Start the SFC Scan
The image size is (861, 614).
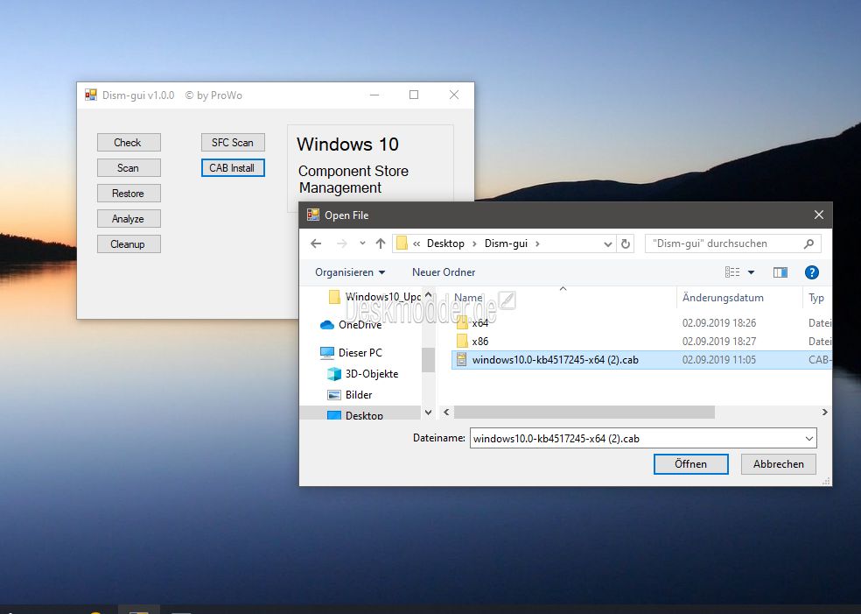233,143
